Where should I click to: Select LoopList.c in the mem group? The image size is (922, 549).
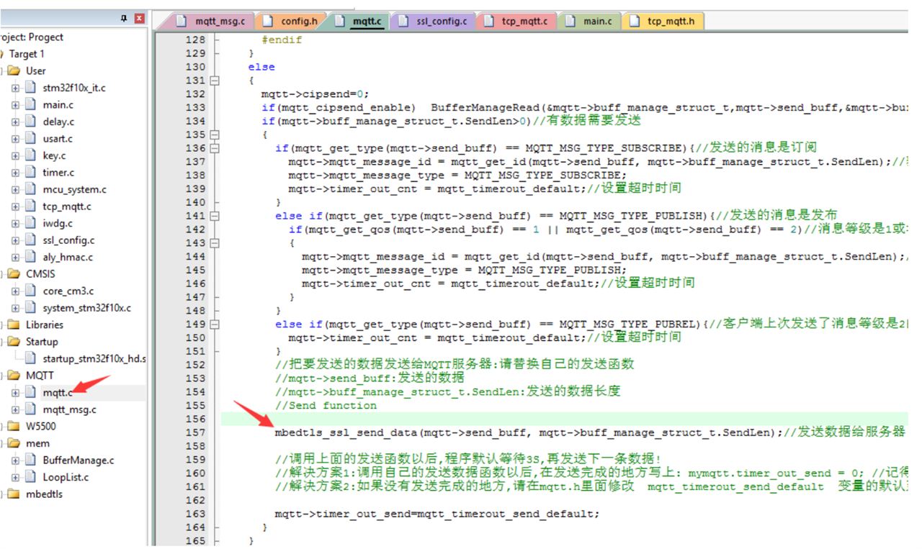point(66,477)
